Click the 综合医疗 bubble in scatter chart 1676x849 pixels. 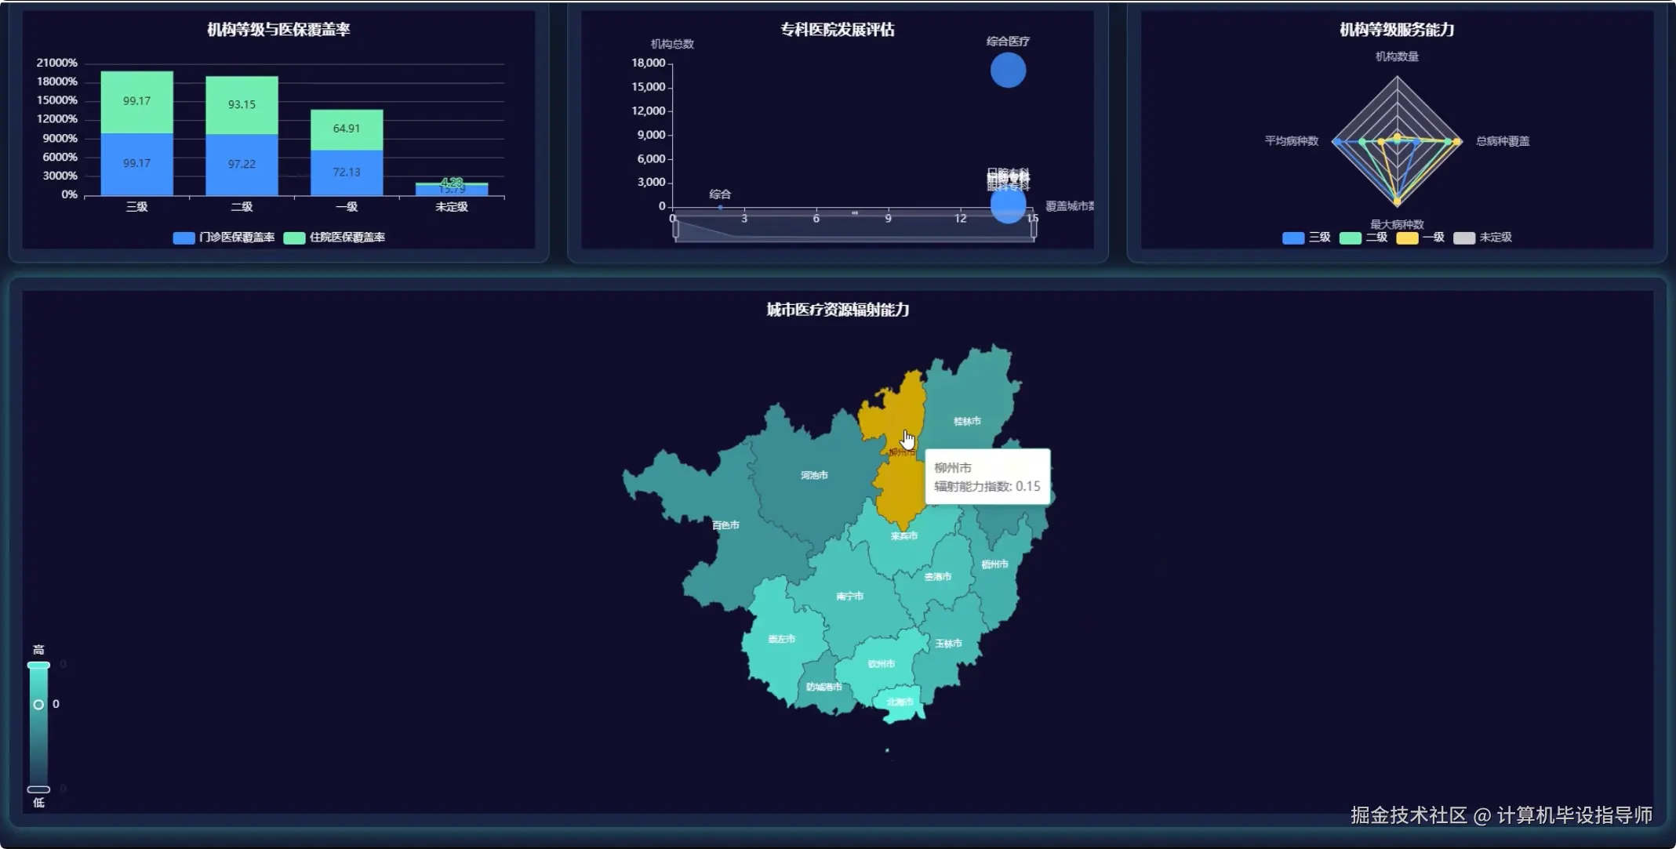coord(1008,71)
